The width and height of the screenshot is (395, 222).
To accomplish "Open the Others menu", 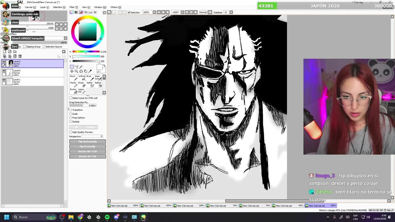I will pos(116,7).
